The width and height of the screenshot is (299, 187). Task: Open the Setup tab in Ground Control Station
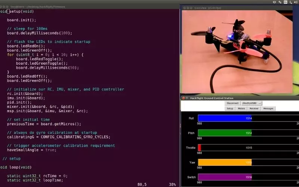[230, 108]
